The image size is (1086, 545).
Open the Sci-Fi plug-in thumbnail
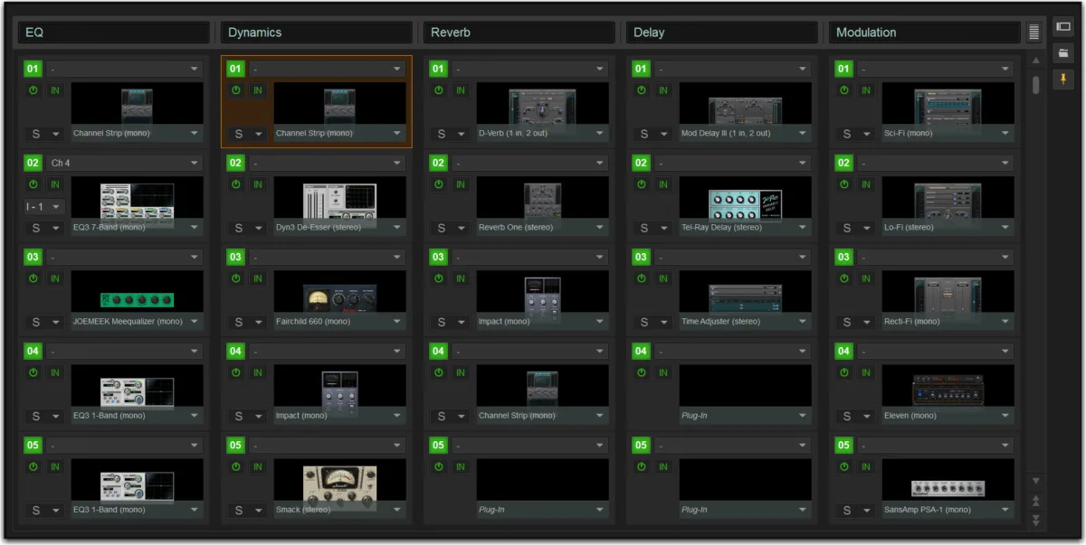948,106
